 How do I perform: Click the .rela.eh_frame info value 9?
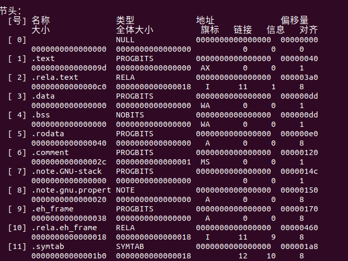point(273,238)
